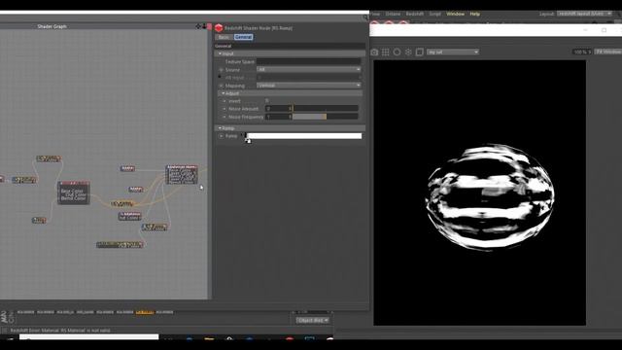622x350 pixels.
Task: Click the search magnifier icon above attribute panel
Action: coord(365,17)
